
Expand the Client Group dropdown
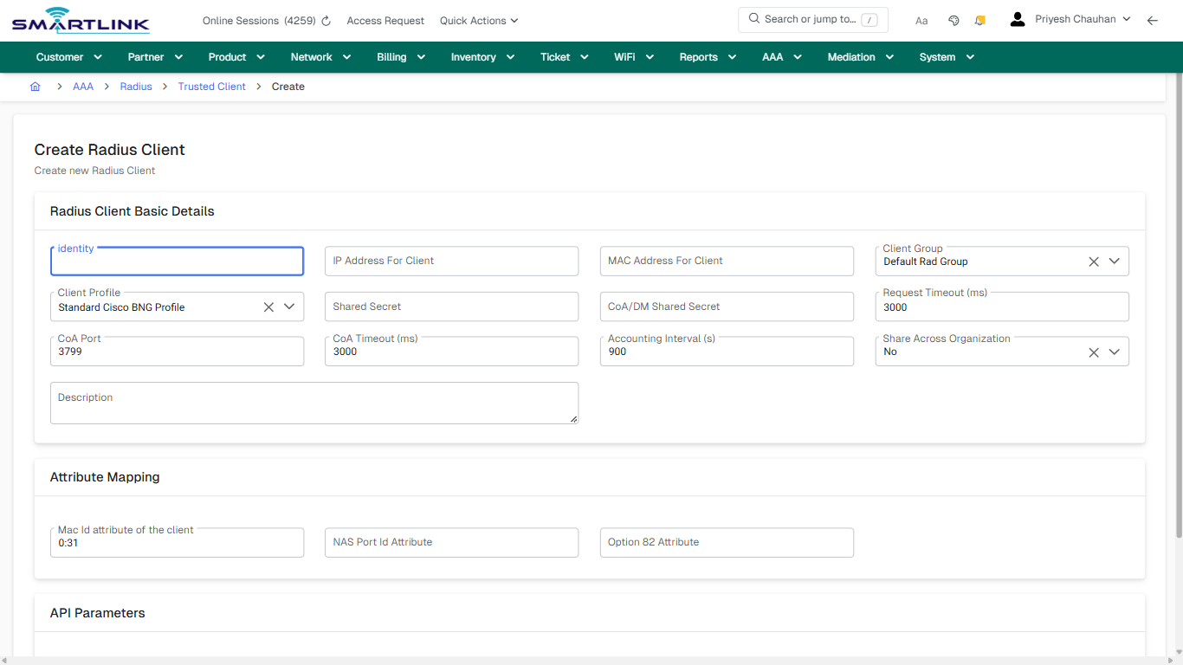tap(1115, 261)
